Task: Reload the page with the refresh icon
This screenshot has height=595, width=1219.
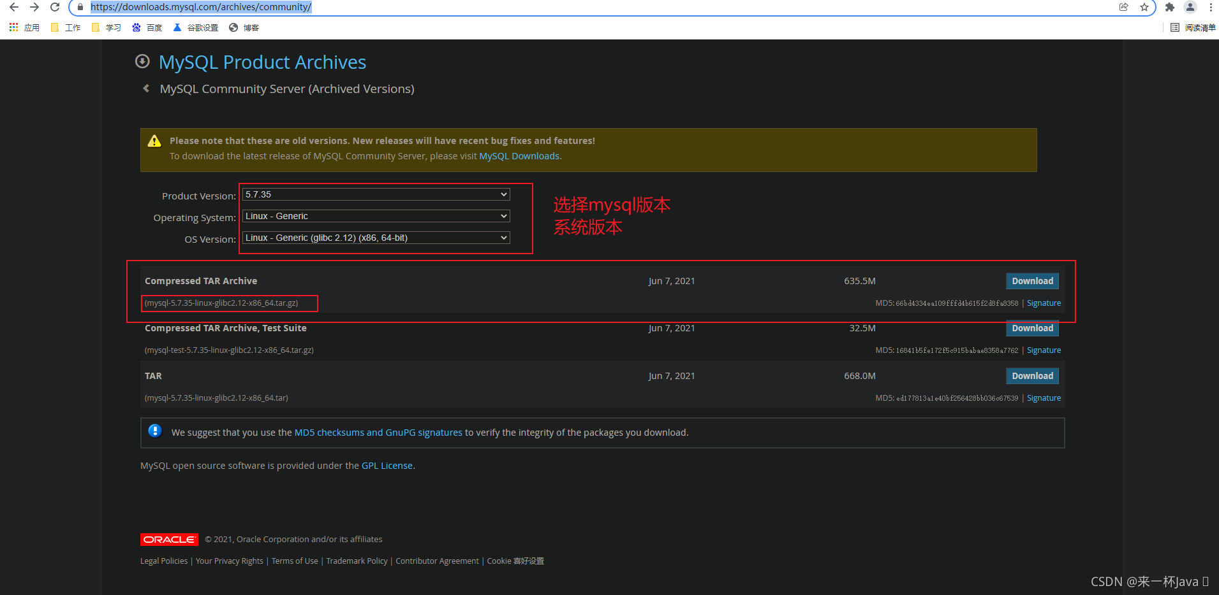Action: coord(55,7)
